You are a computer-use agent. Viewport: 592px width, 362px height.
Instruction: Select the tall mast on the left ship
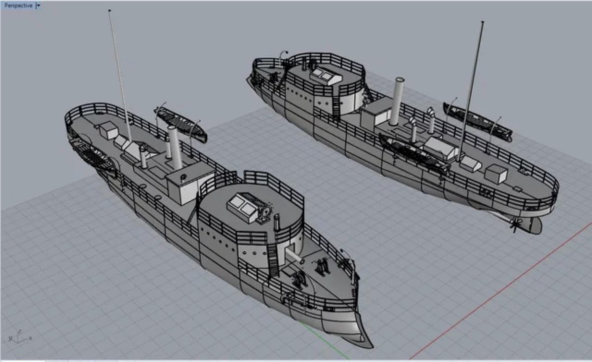pos(119,74)
